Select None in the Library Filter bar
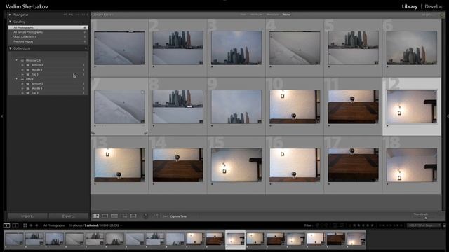The image size is (449, 252). coord(286,15)
